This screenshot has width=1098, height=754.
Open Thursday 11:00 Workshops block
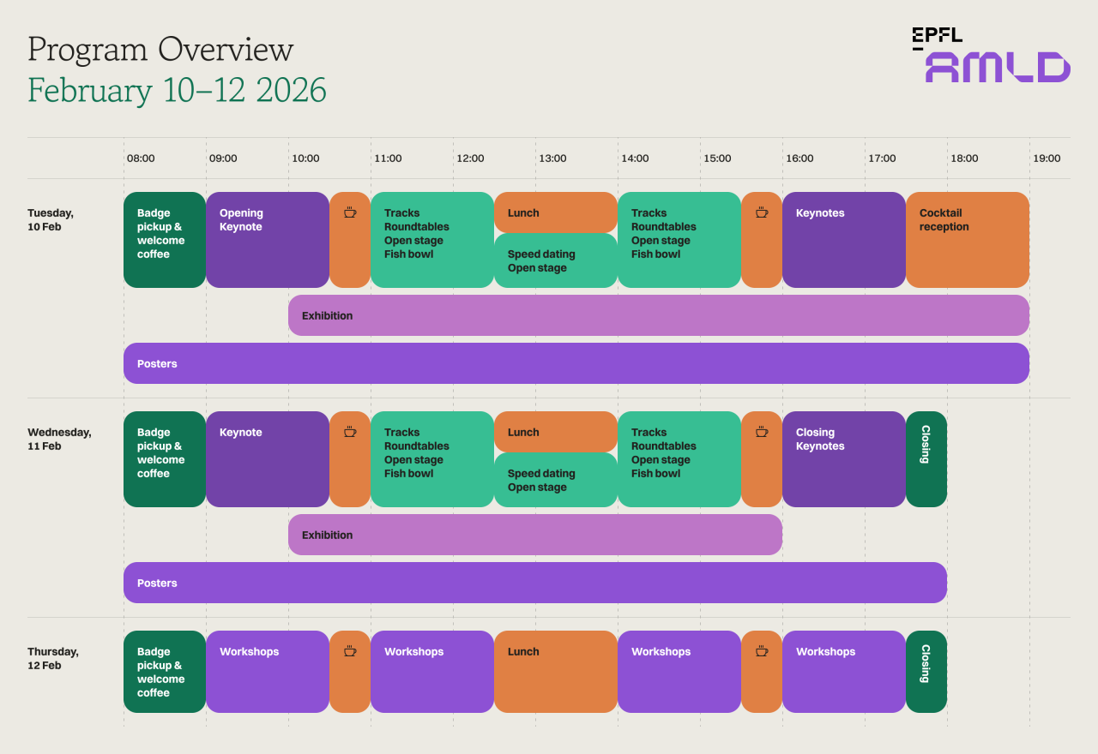pyautogui.click(x=432, y=672)
